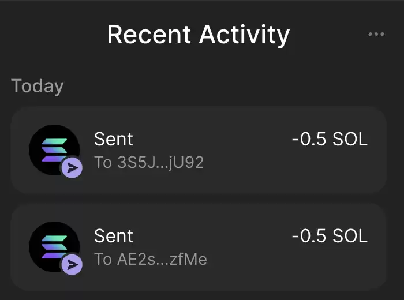Select the "To AE2s...zfMe" recipient address
The width and height of the screenshot is (404, 300).
click(151, 259)
